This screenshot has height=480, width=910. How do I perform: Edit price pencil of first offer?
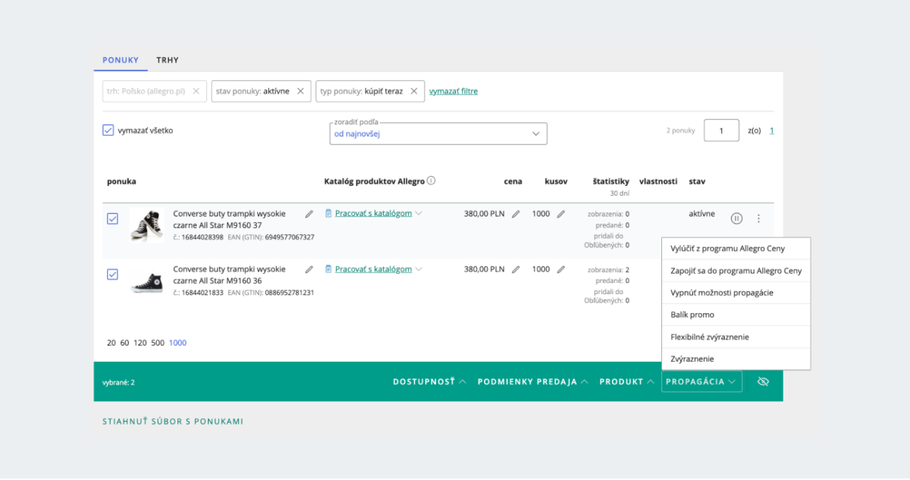coord(516,215)
